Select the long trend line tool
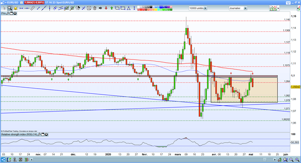 click(x=44, y=8)
